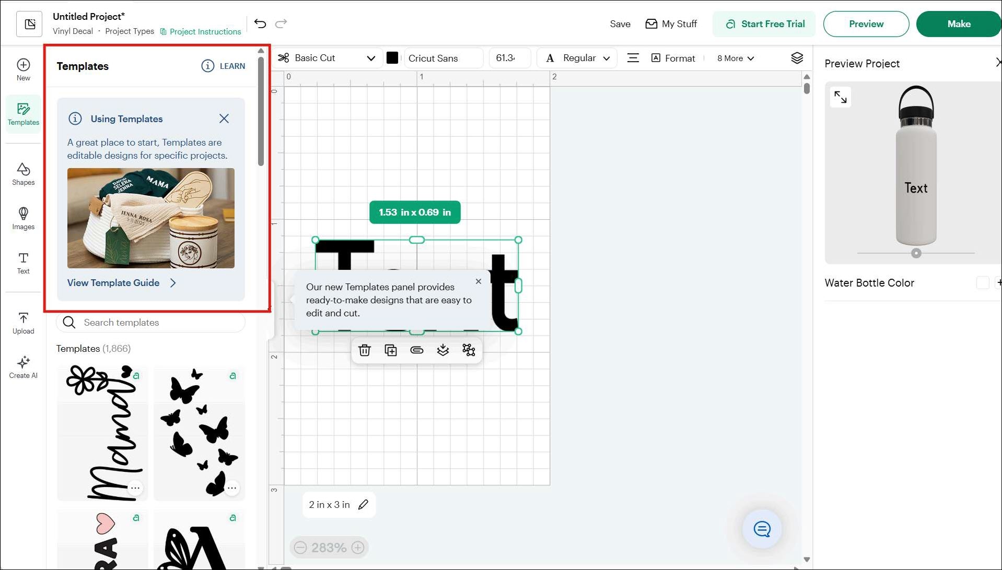
Task: Close the Preview Project panel
Action: pos(998,63)
